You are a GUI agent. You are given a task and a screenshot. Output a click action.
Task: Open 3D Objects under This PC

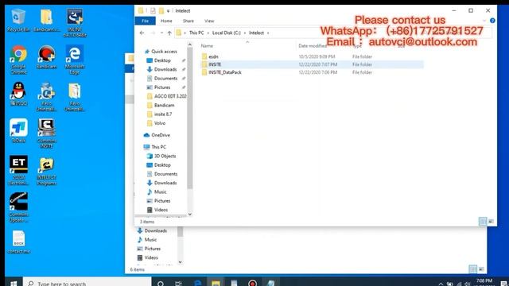[165, 156]
